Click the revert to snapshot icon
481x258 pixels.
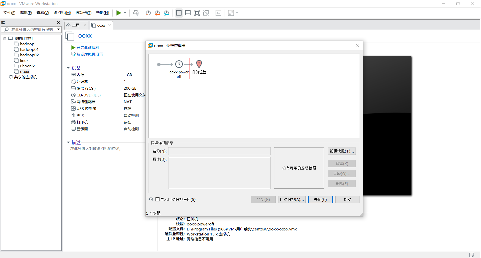tap(157, 13)
